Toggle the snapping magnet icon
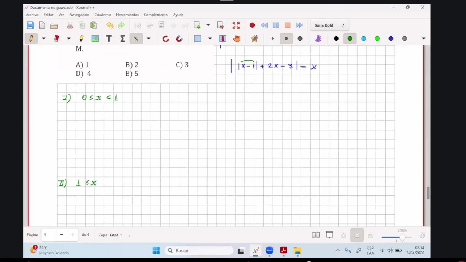Image resolution: width=466 pixels, height=262 pixels. 179,39
